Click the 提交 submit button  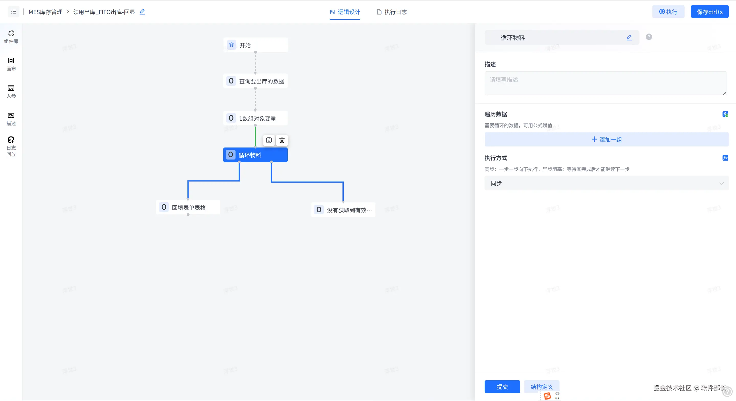(502, 387)
